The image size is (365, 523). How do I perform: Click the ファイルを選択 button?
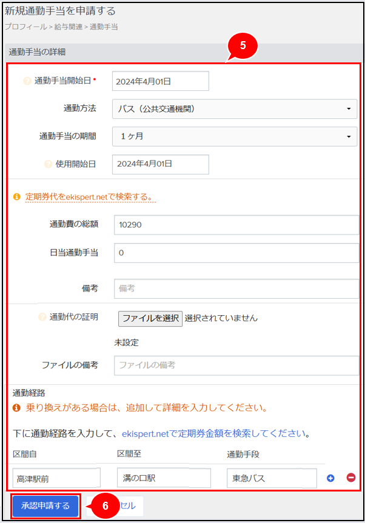[x=150, y=318]
